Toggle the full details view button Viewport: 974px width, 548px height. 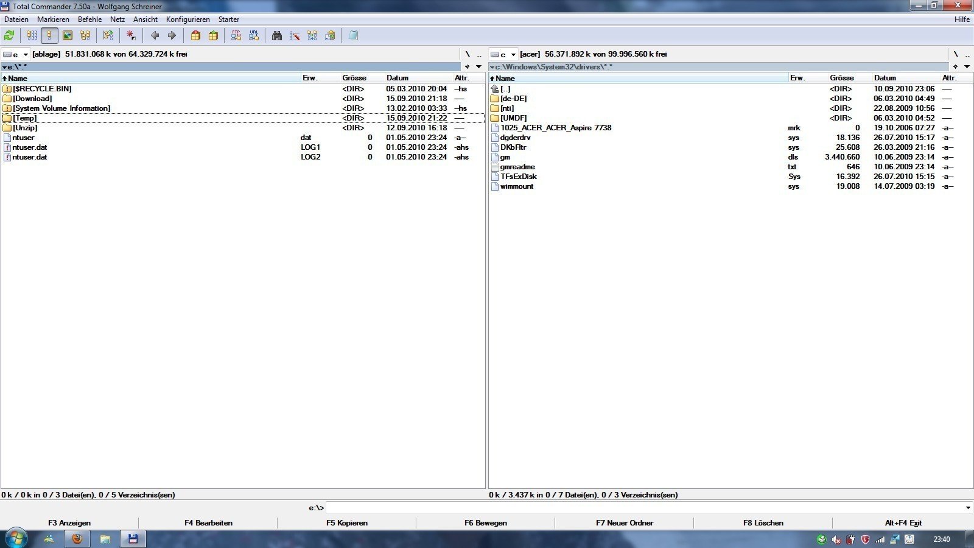click(50, 36)
